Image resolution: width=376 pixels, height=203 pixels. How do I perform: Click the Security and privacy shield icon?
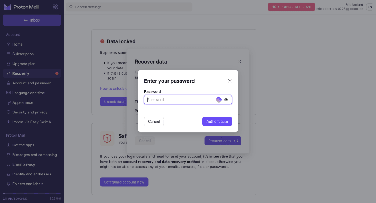pos(9,112)
